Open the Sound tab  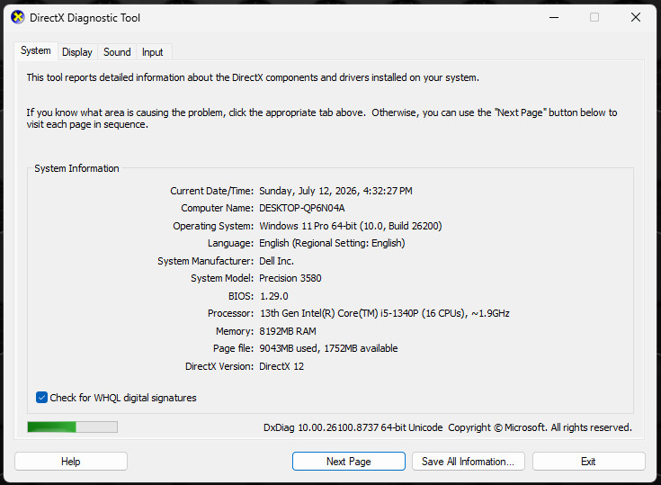(x=117, y=52)
